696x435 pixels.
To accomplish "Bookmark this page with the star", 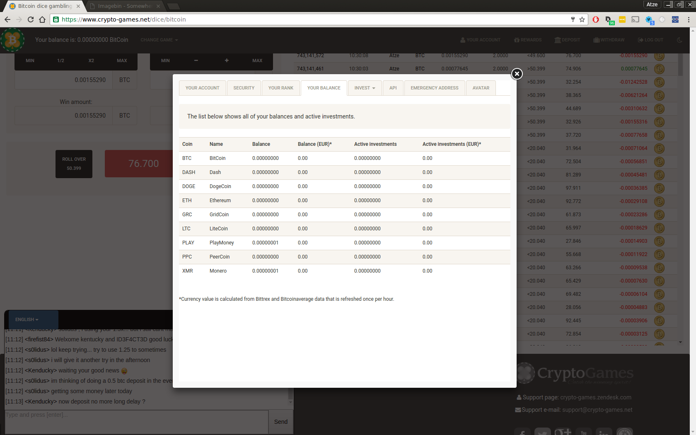I will (x=582, y=19).
